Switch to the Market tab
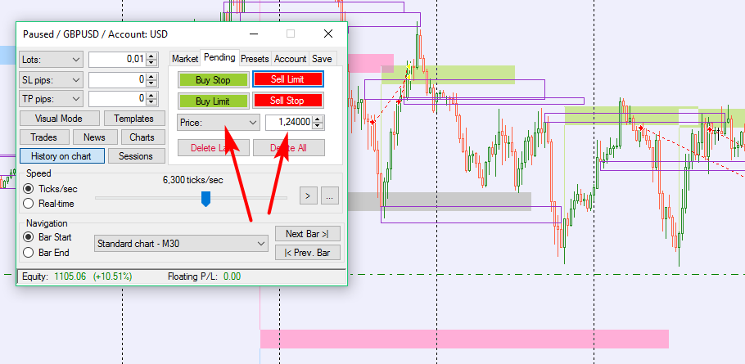The height and width of the screenshot is (364, 745). [x=185, y=59]
